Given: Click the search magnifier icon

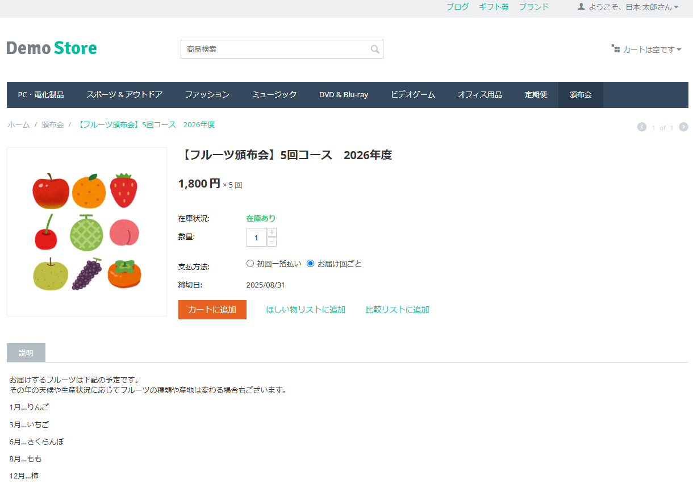Looking at the screenshot, I should click(x=375, y=49).
